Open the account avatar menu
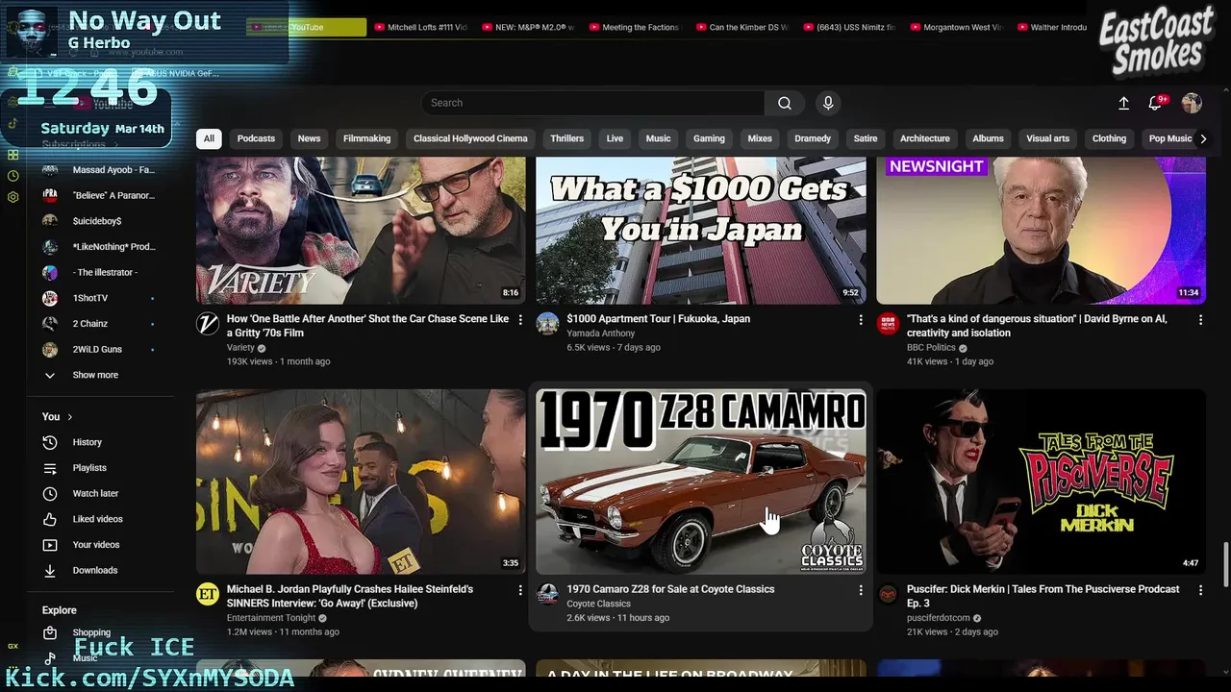1231x692 pixels. (1192, 103)
